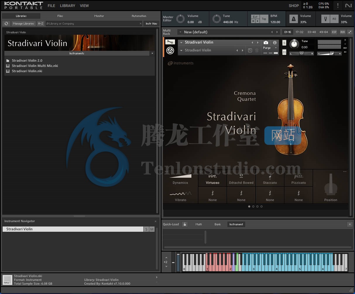Switch to the Monitor tab

(99, 16)
